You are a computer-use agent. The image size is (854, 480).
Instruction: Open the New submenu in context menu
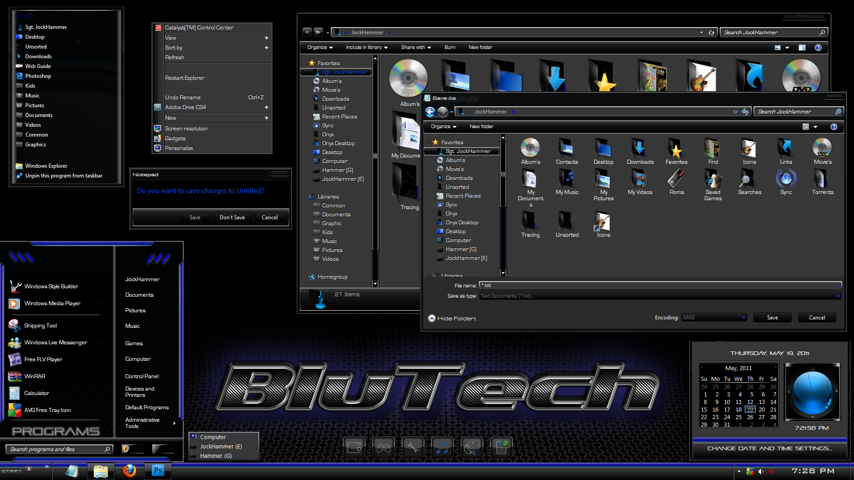[x=212, y=118]
